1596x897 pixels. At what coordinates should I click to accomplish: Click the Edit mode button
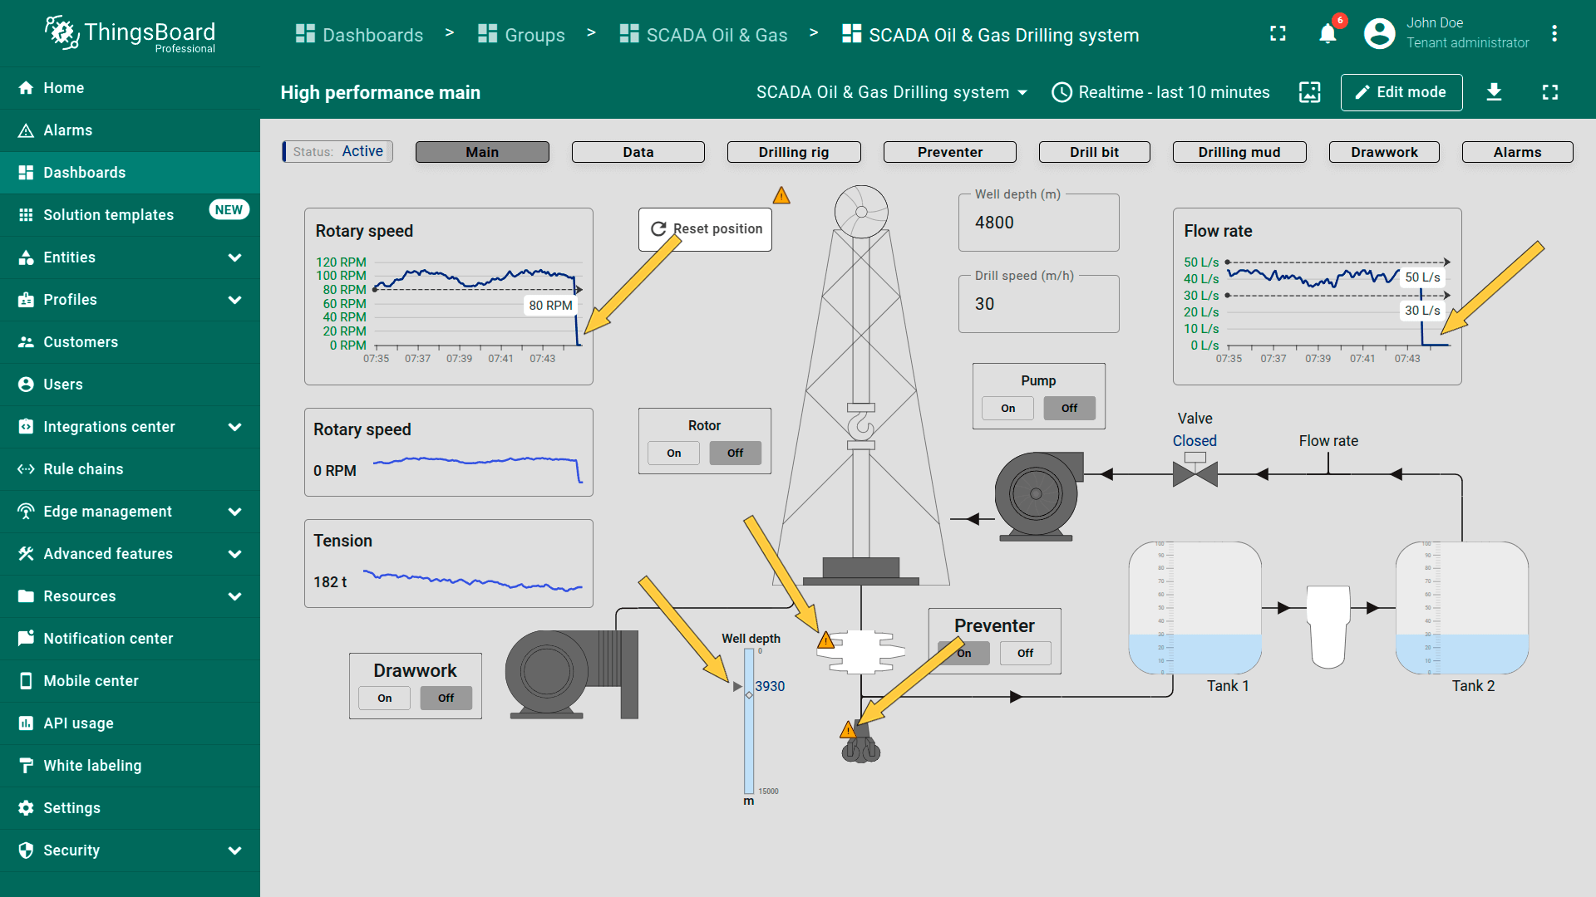[x=1401, y=92]
